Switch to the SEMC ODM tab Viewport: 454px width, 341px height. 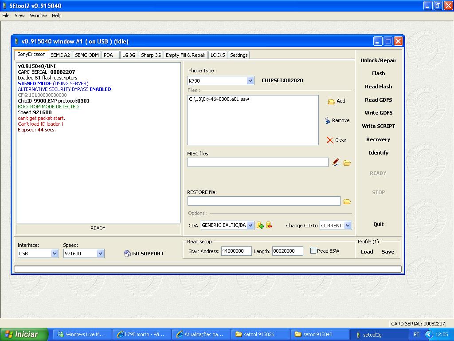pyautogui.click(x=87, y=55)
